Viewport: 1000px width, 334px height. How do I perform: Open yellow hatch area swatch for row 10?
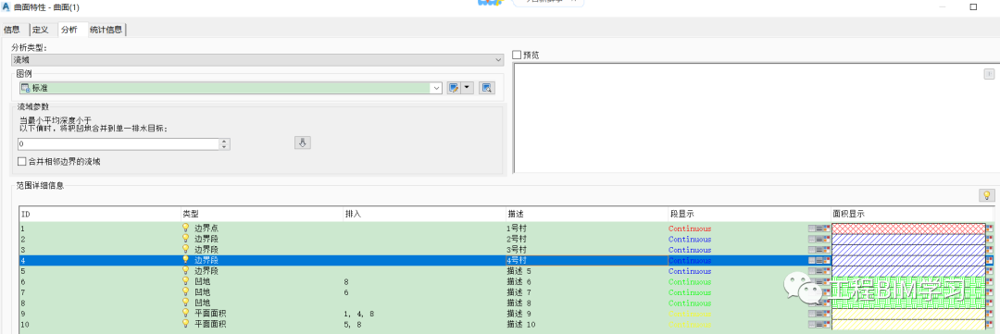tap(909, 325)
